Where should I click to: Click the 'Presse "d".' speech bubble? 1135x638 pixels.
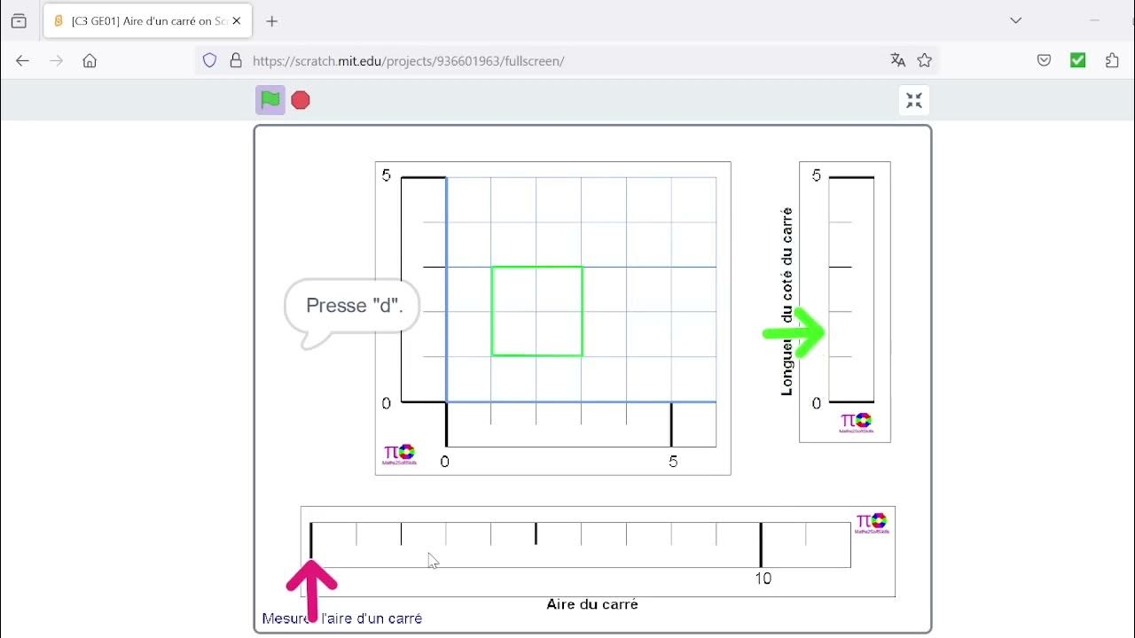[x=353, y=307]
